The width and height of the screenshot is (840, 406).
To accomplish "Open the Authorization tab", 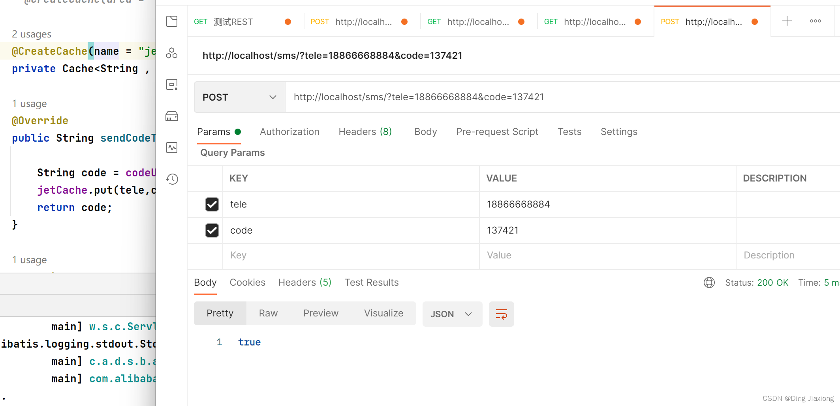I will [x=289, y=132].
